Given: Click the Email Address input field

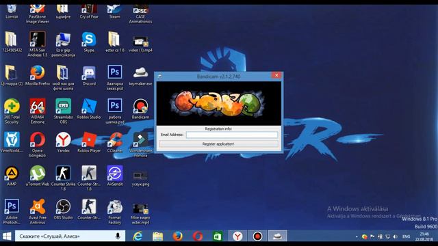Looking at the screenshot, I should pos(232,135).
